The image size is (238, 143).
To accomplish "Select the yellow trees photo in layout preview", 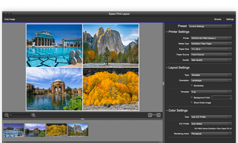I will pos(111,89).
